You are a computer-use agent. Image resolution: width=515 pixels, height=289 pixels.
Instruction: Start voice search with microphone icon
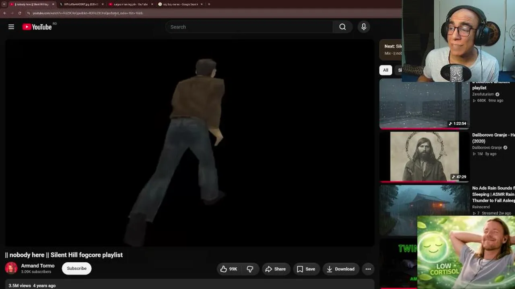click(x=364, y=27)
